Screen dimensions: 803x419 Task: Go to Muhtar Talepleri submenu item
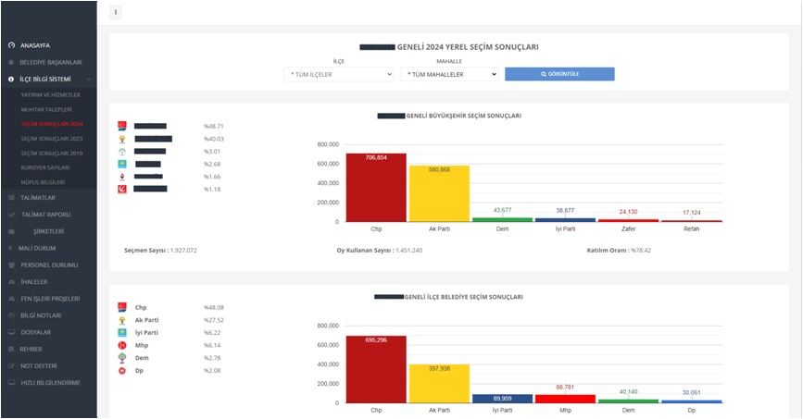[x=46, y=109]
